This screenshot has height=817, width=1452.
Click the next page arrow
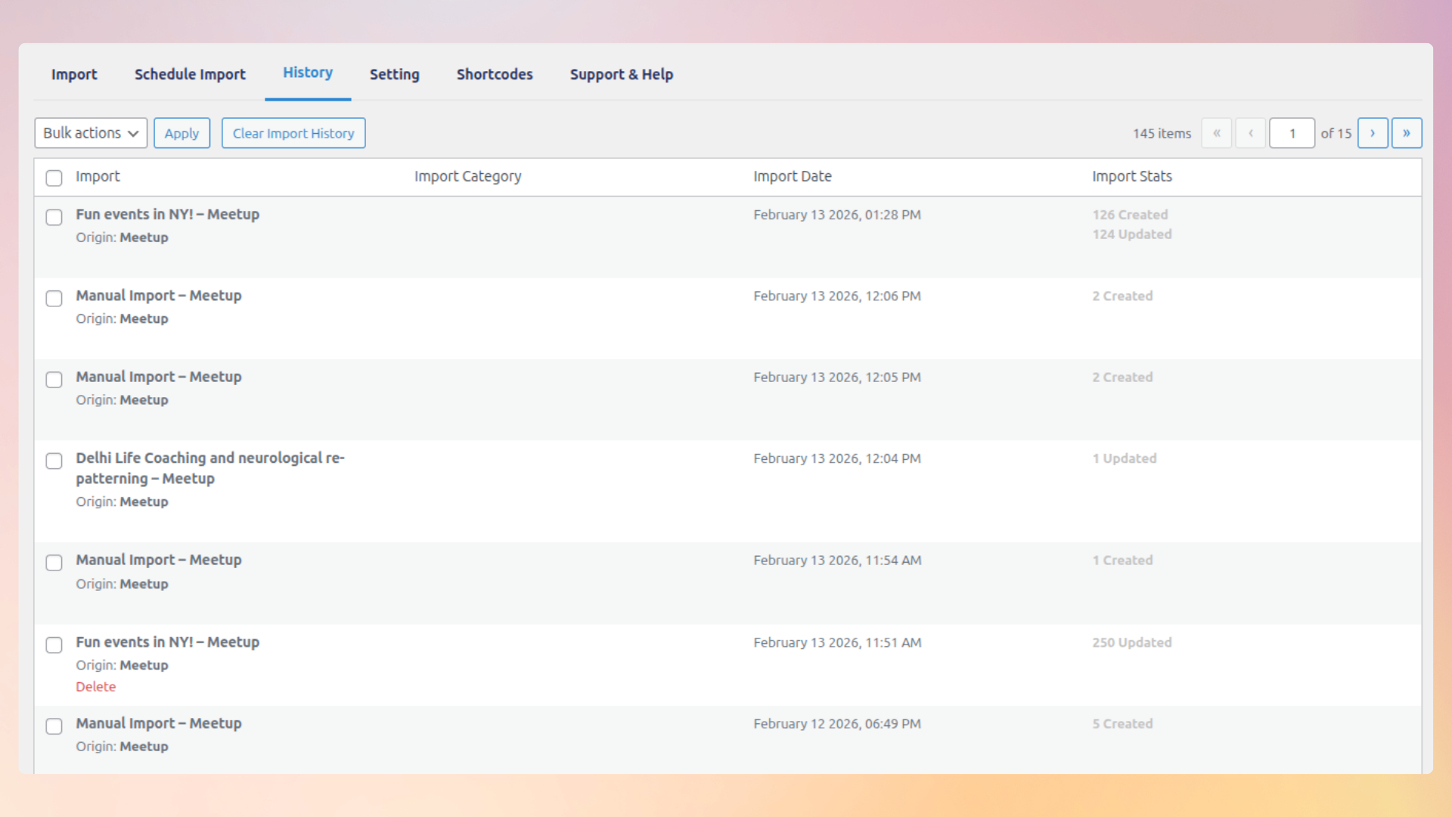point(1373,133)
